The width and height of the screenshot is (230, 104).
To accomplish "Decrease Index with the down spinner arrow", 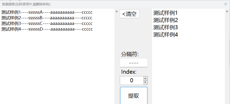I will pos(145,82).
